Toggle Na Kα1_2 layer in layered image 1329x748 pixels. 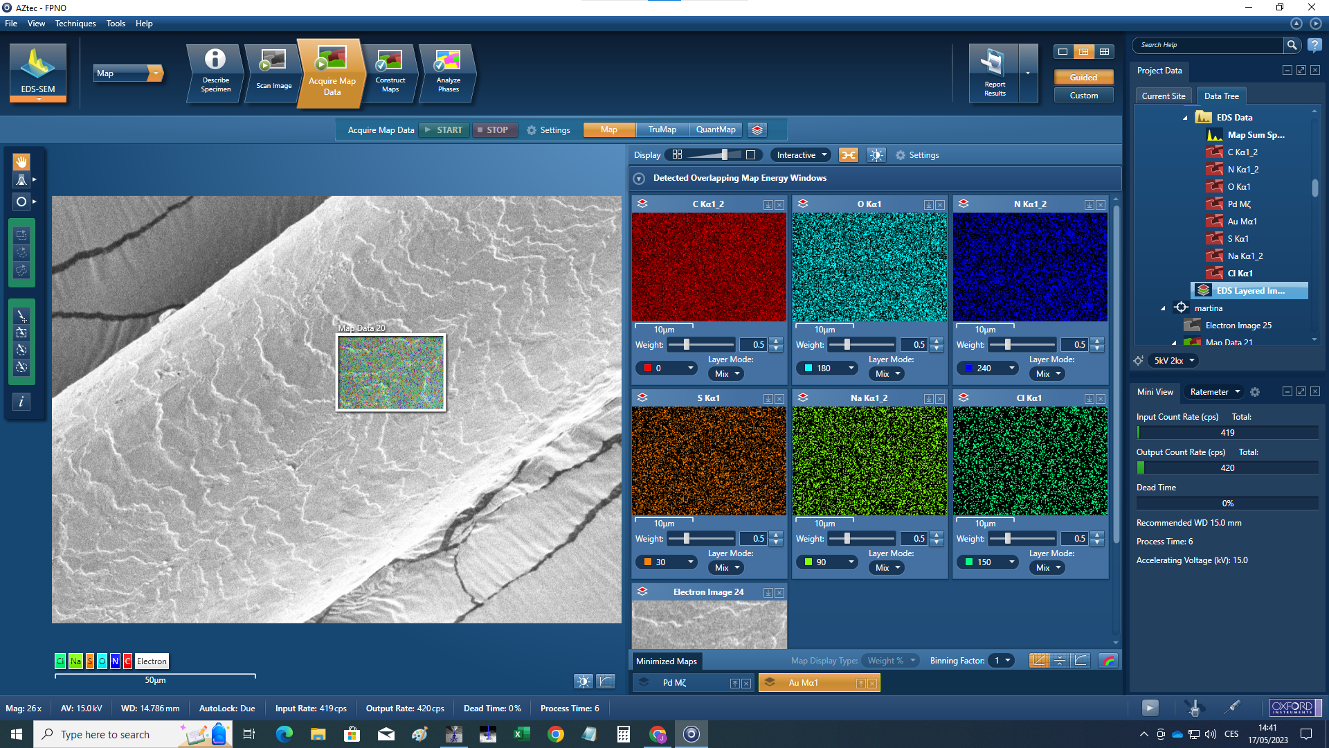803,398
